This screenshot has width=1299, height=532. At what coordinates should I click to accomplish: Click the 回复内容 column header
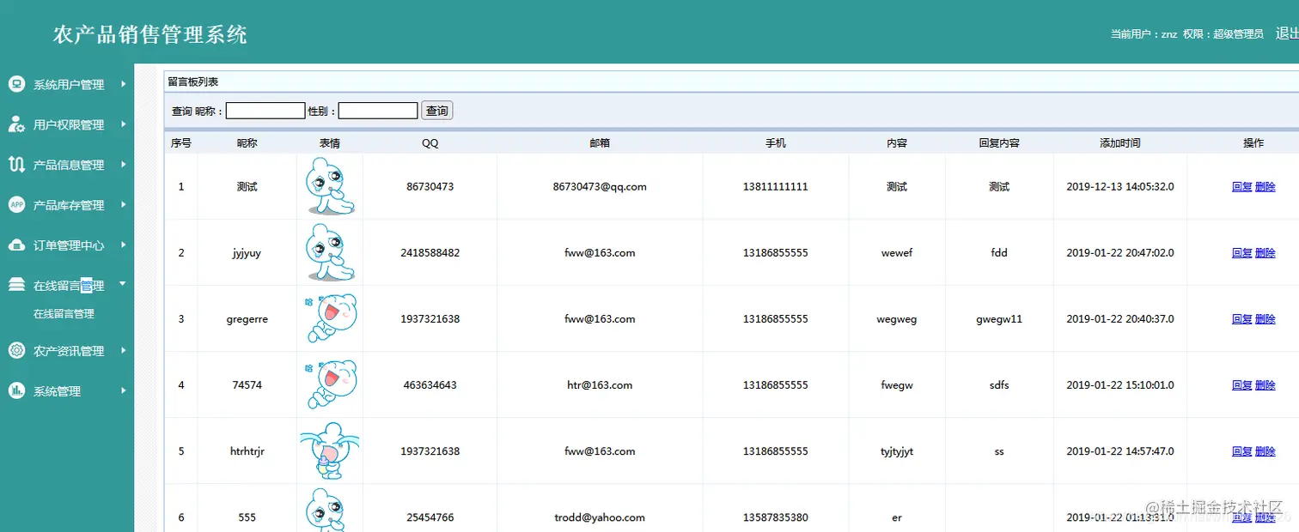coord(999,143)
